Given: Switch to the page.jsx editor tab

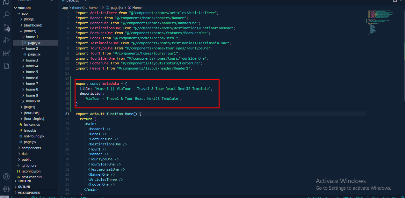Looking at the screenshot, I should coord(72,1).
